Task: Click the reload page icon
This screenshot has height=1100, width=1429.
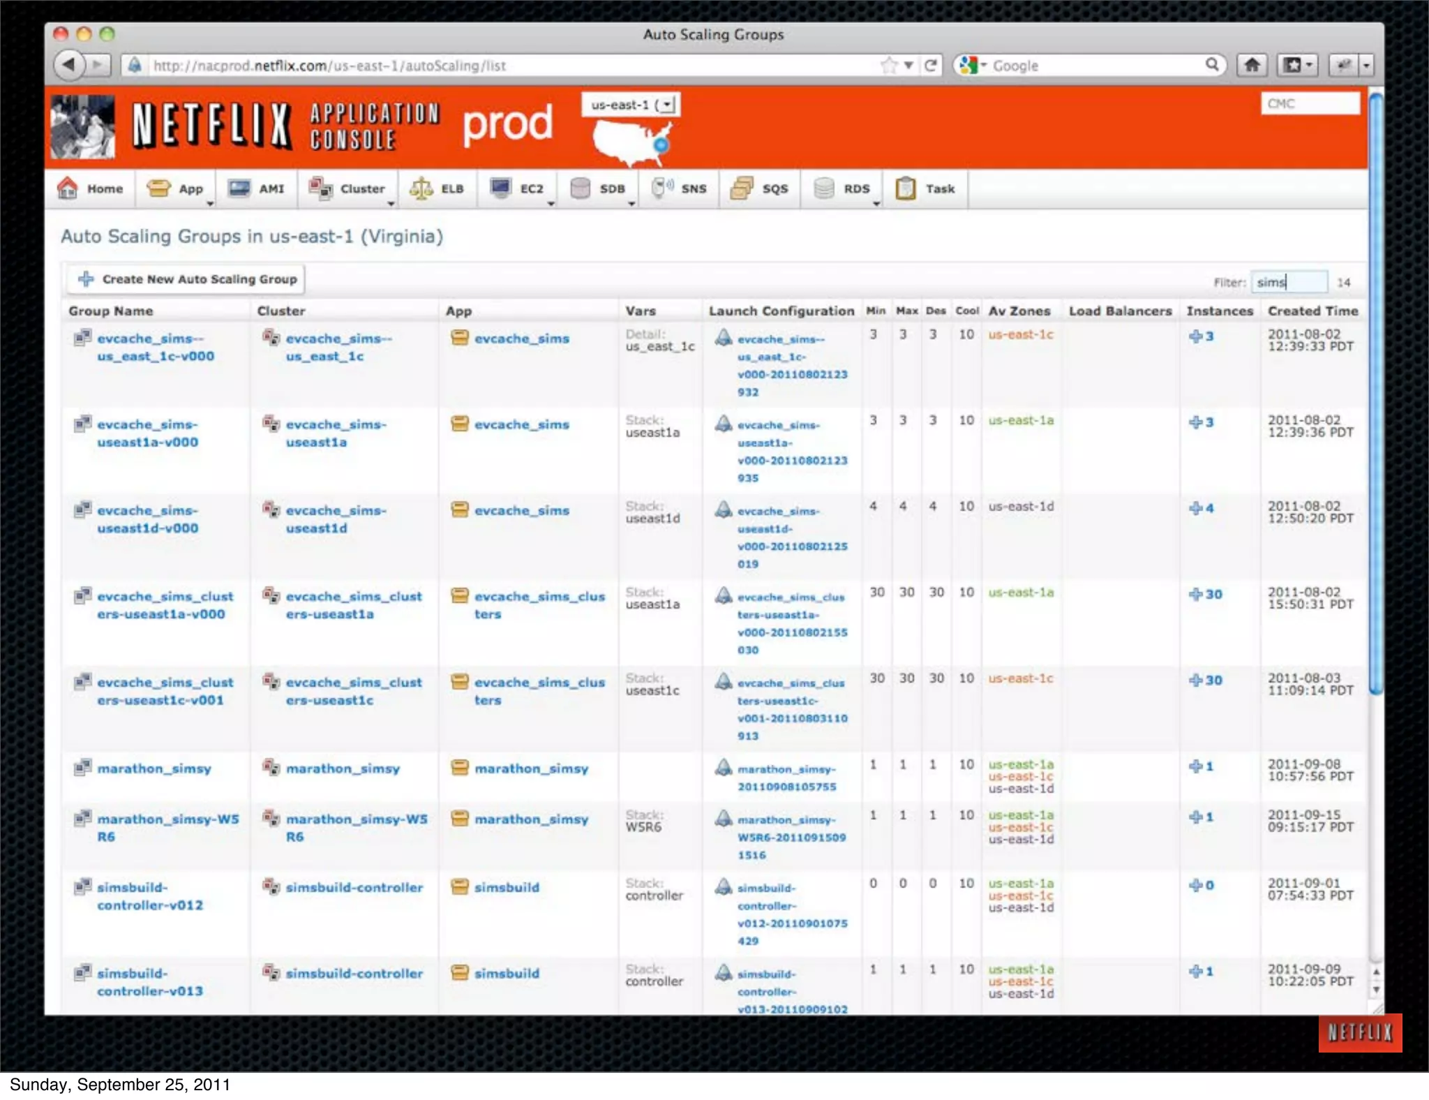Action: coord(930,65)
